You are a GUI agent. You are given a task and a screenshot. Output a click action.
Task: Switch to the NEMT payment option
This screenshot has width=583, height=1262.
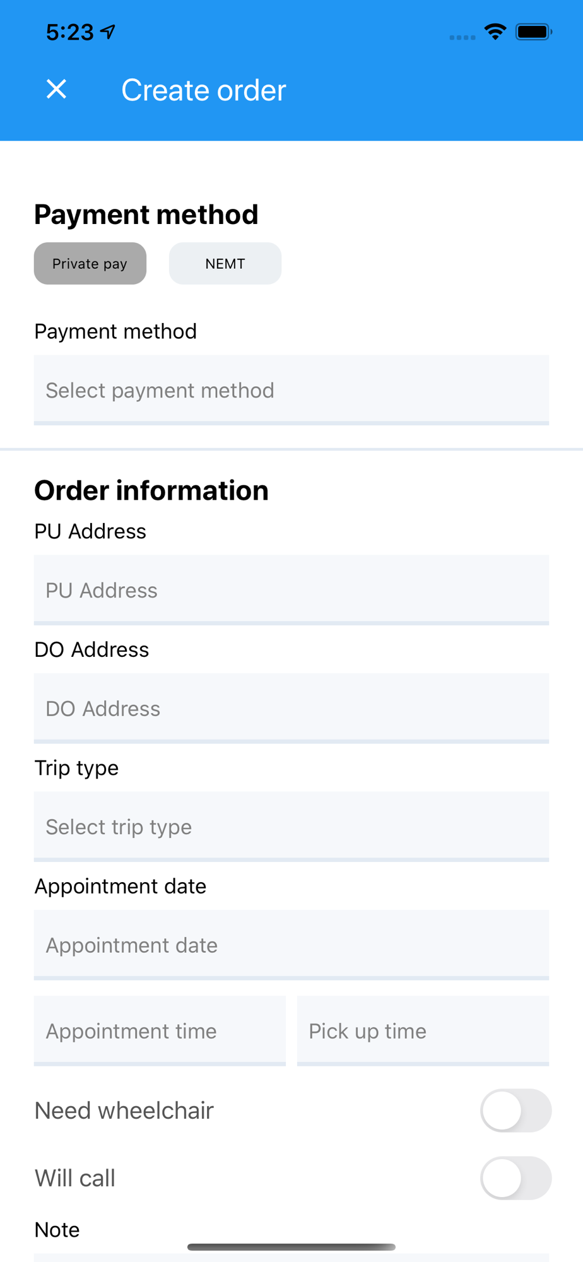click(x=225, y=263)
